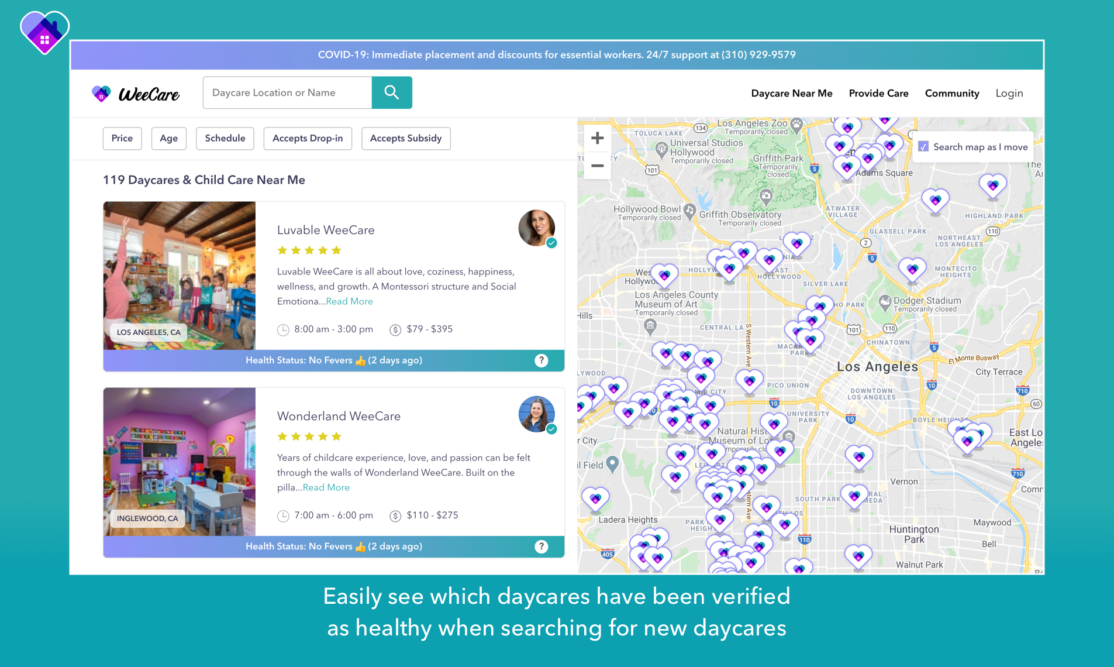1114x667 pixels.
Task: Zoom in on the map with plus button
Action: click(597, 137)
